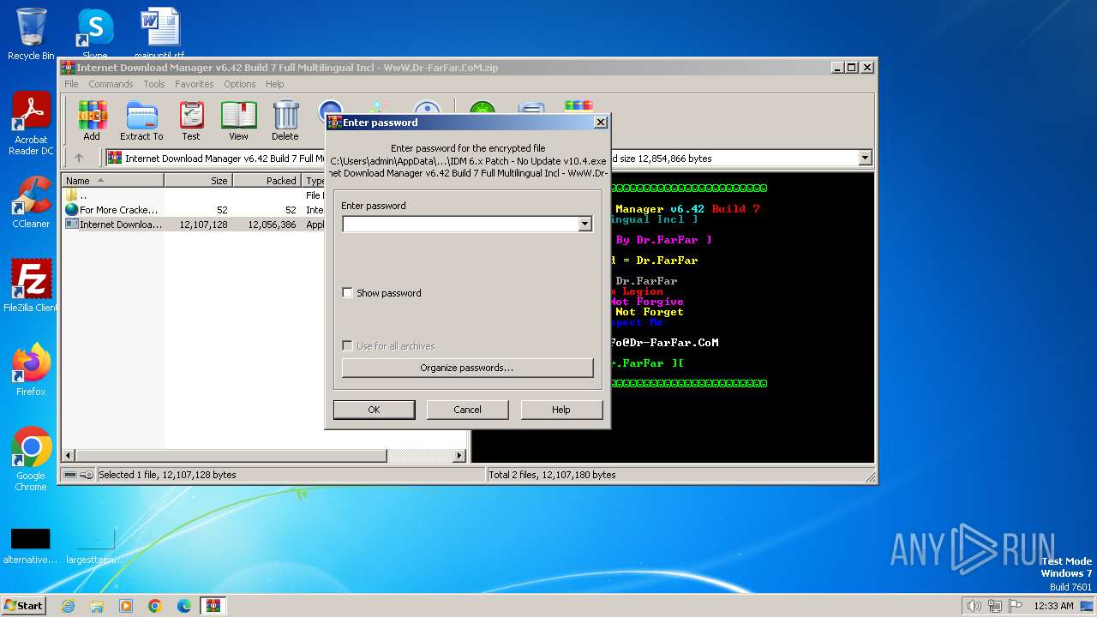Click the Extract To toolbar icon

coord(141,120)
